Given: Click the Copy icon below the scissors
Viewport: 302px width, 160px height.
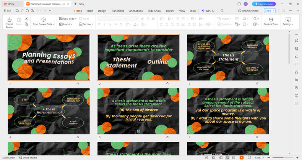Looking at the screenshot, I should (x=27, y=24).
